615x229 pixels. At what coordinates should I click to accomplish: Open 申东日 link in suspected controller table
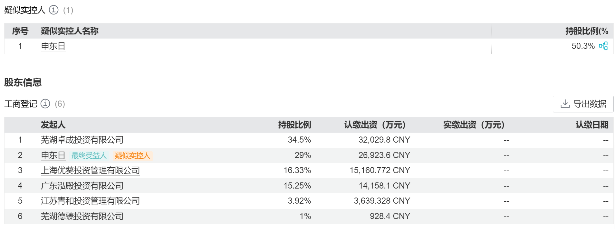coord(53,46)
